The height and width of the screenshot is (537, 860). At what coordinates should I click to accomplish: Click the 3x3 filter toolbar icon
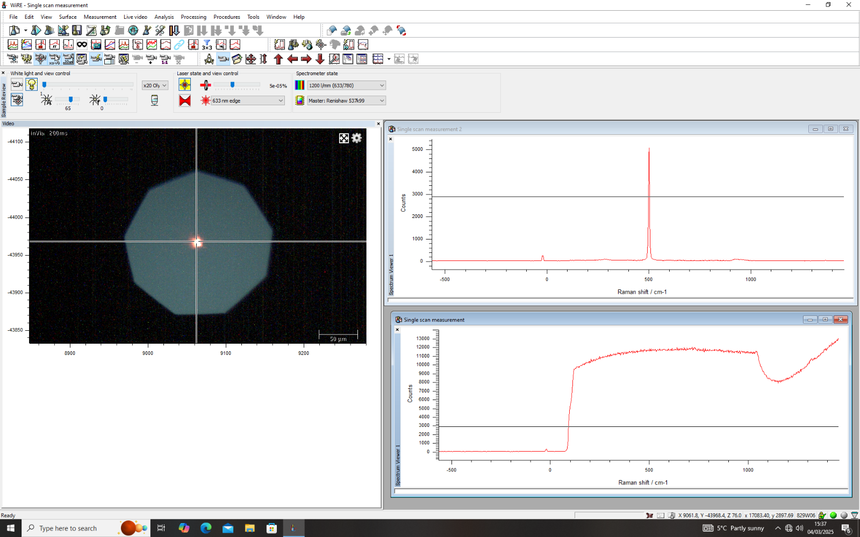[x=207, y=45]
